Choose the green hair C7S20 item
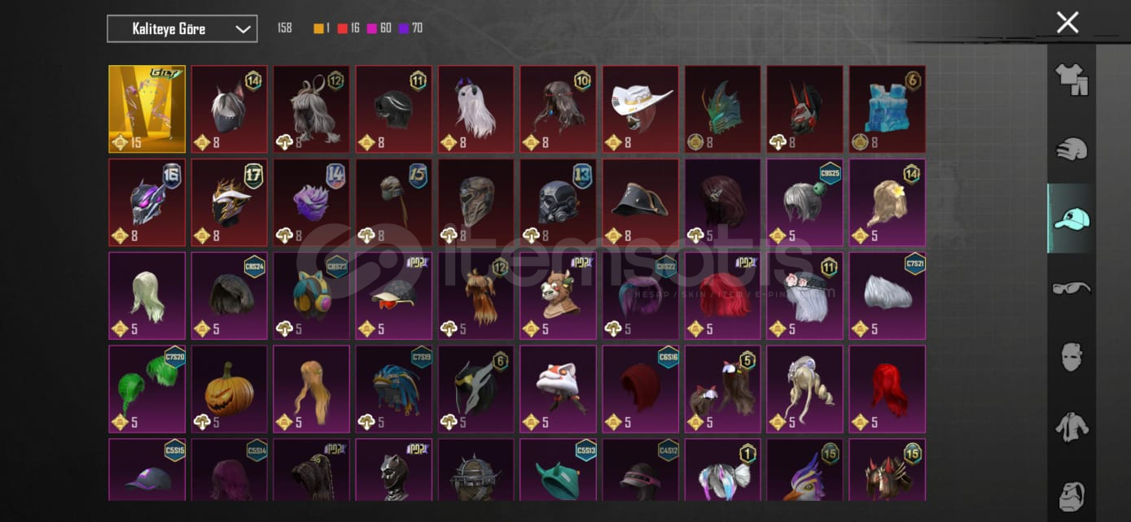The image size is (1131, 522). (147, 389)
